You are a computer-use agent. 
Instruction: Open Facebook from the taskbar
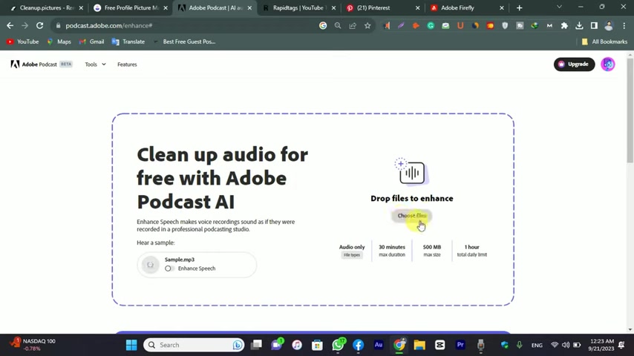359,345
